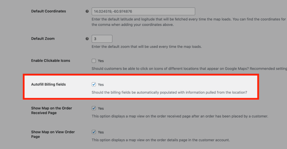This screenshot has width=287, height=149.
Task: Click the Yes label for Enable Clickable Icons
Action: [x=101, y=61]
